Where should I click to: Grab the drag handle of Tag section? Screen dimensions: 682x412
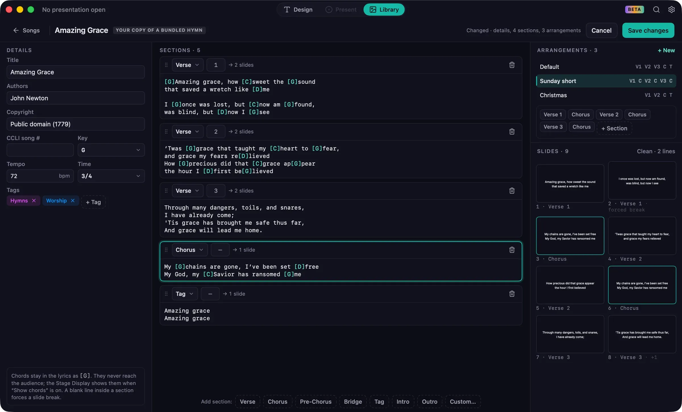tap(166, 294)
